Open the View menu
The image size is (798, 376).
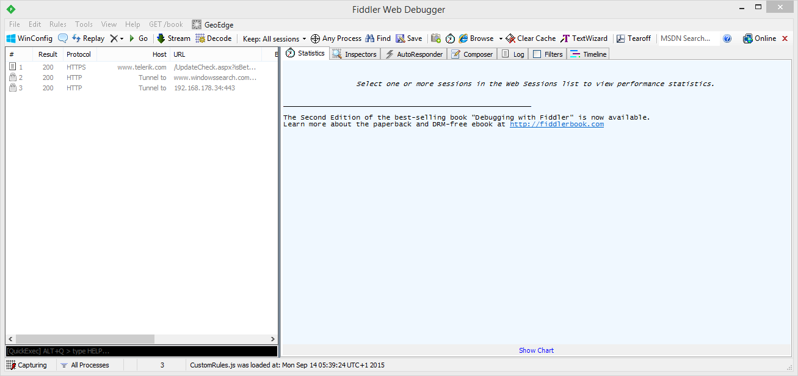click(109, 24)
